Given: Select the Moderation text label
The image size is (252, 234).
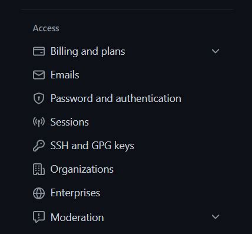Looking at the screenshot, I should point(77,217).
